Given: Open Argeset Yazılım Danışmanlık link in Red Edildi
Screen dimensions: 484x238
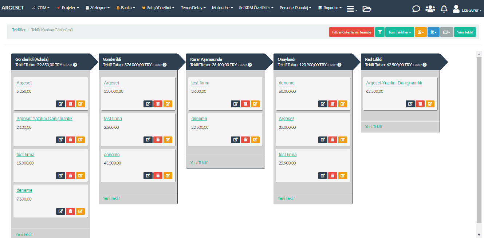Looking at the screenshot, I should tap(394, 83).
